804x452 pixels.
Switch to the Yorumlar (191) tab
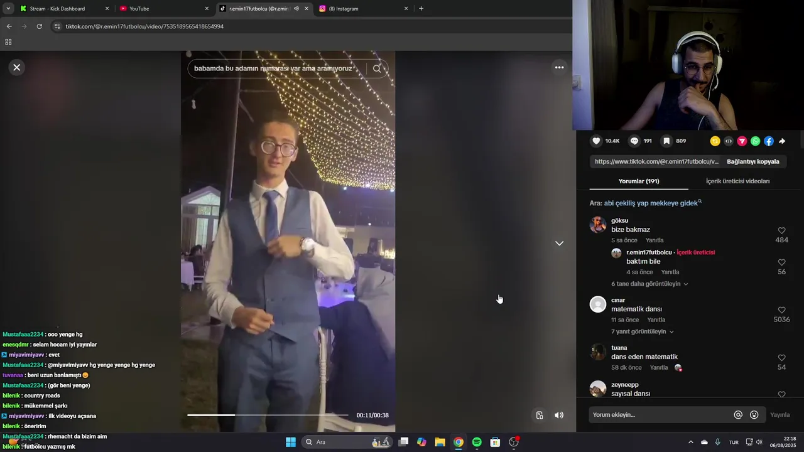(x=639, y=181)
